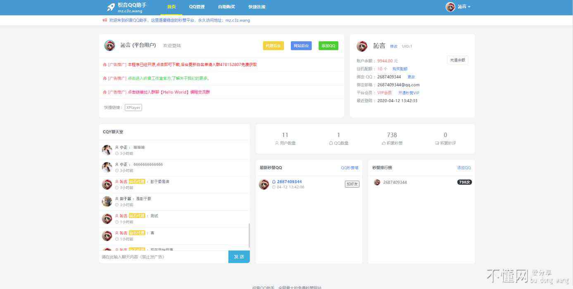Image resolution: width=573 pixels, height=289 pixels.
Task: Click the QQ penguin icon beside blue 2687409344
Action: coord(274,182)
